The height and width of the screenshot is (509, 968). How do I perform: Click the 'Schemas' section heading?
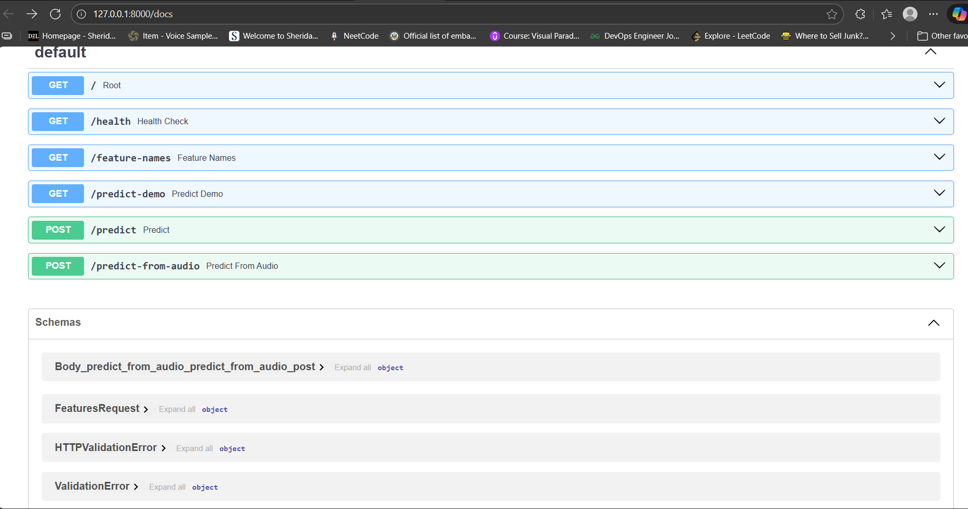point(58,322)
